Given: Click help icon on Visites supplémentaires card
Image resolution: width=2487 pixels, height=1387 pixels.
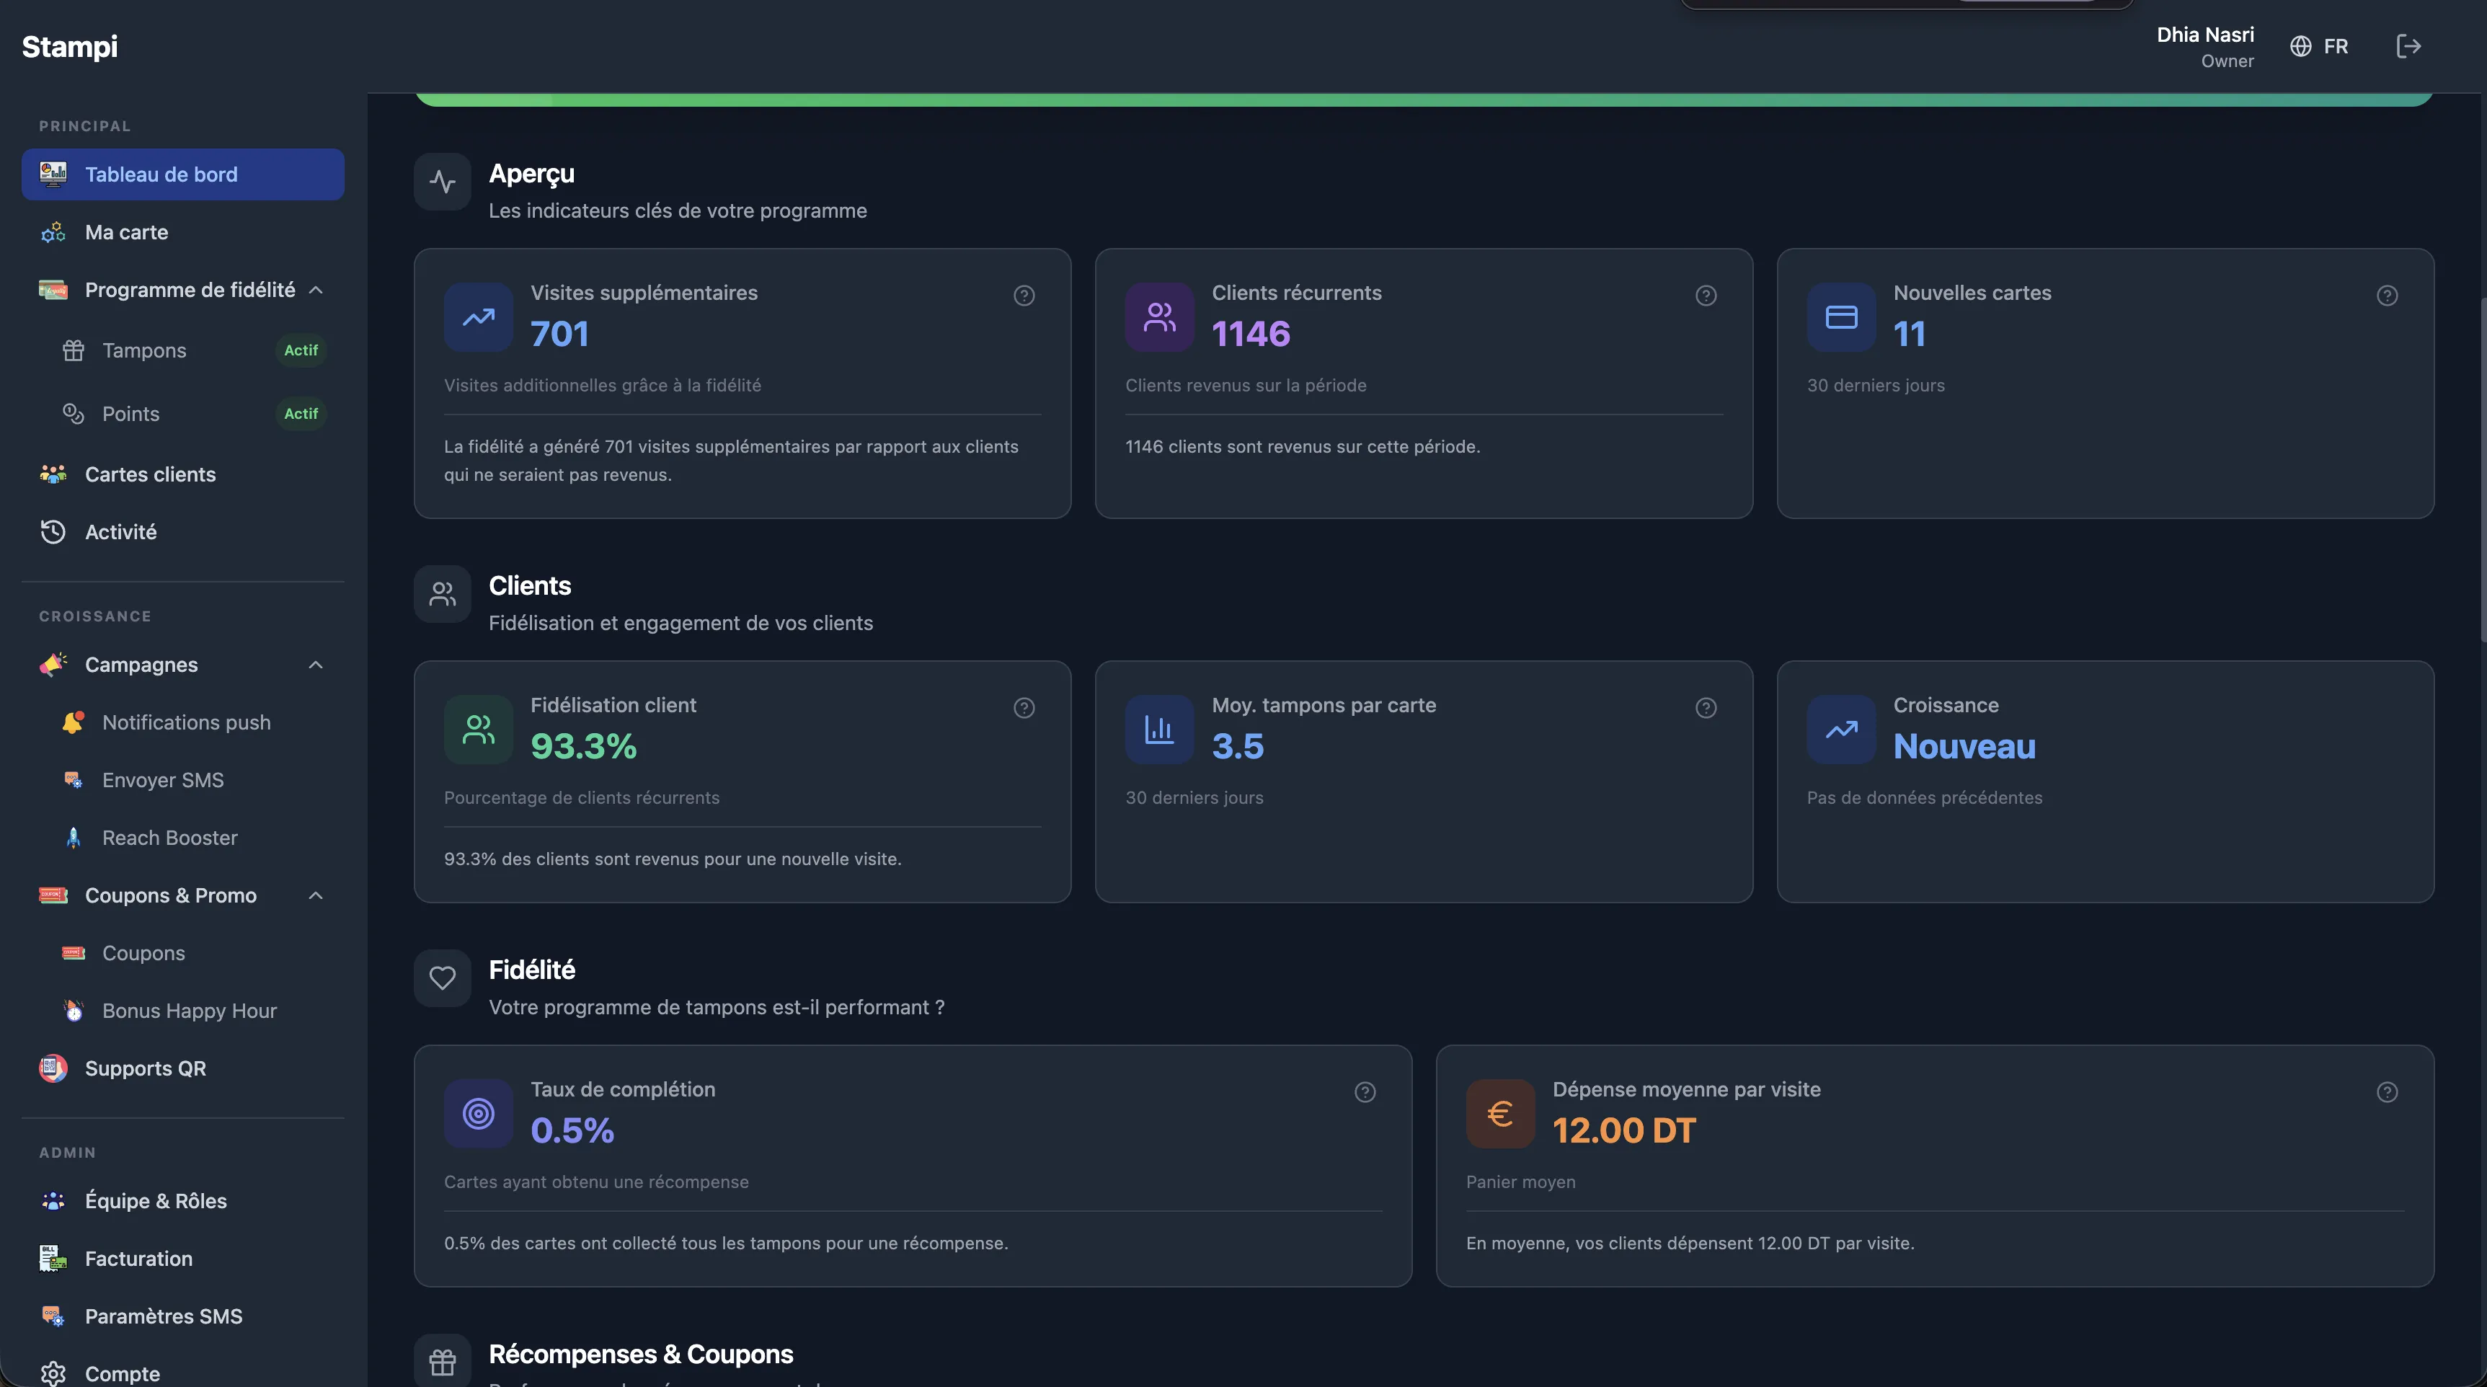Looking at the screenshot, I should click(1024, 296).
